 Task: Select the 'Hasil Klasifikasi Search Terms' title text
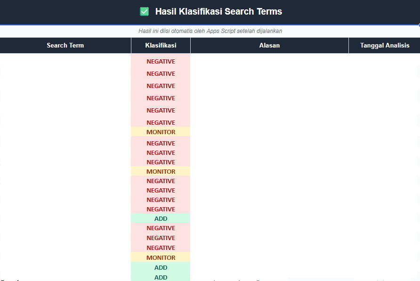point(218,11)
